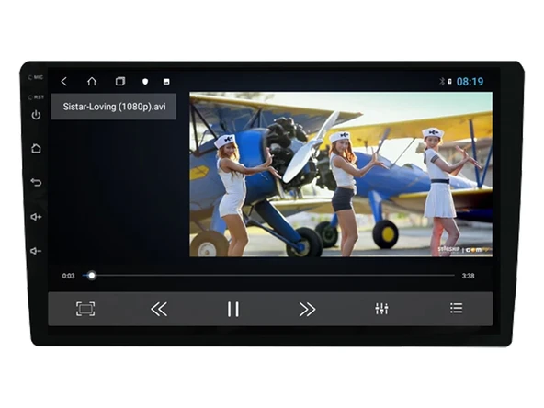The height and width of the screenshot is (408, 544).
Task: Tap the bezel home button
Action: (x=36, y=149)
